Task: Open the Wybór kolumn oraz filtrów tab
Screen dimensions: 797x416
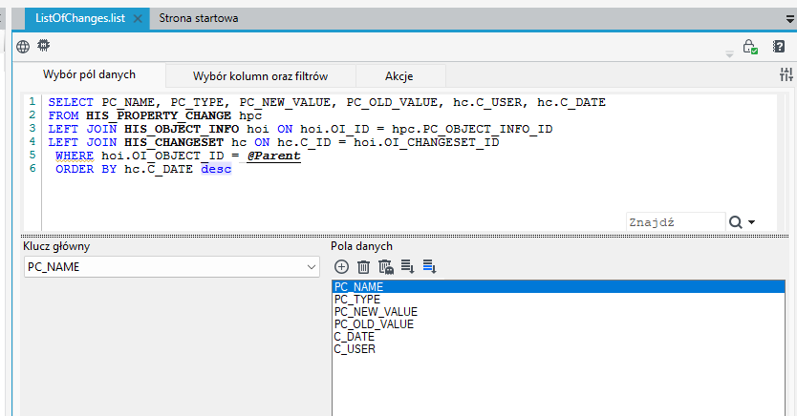Action: tap(260, 76)
